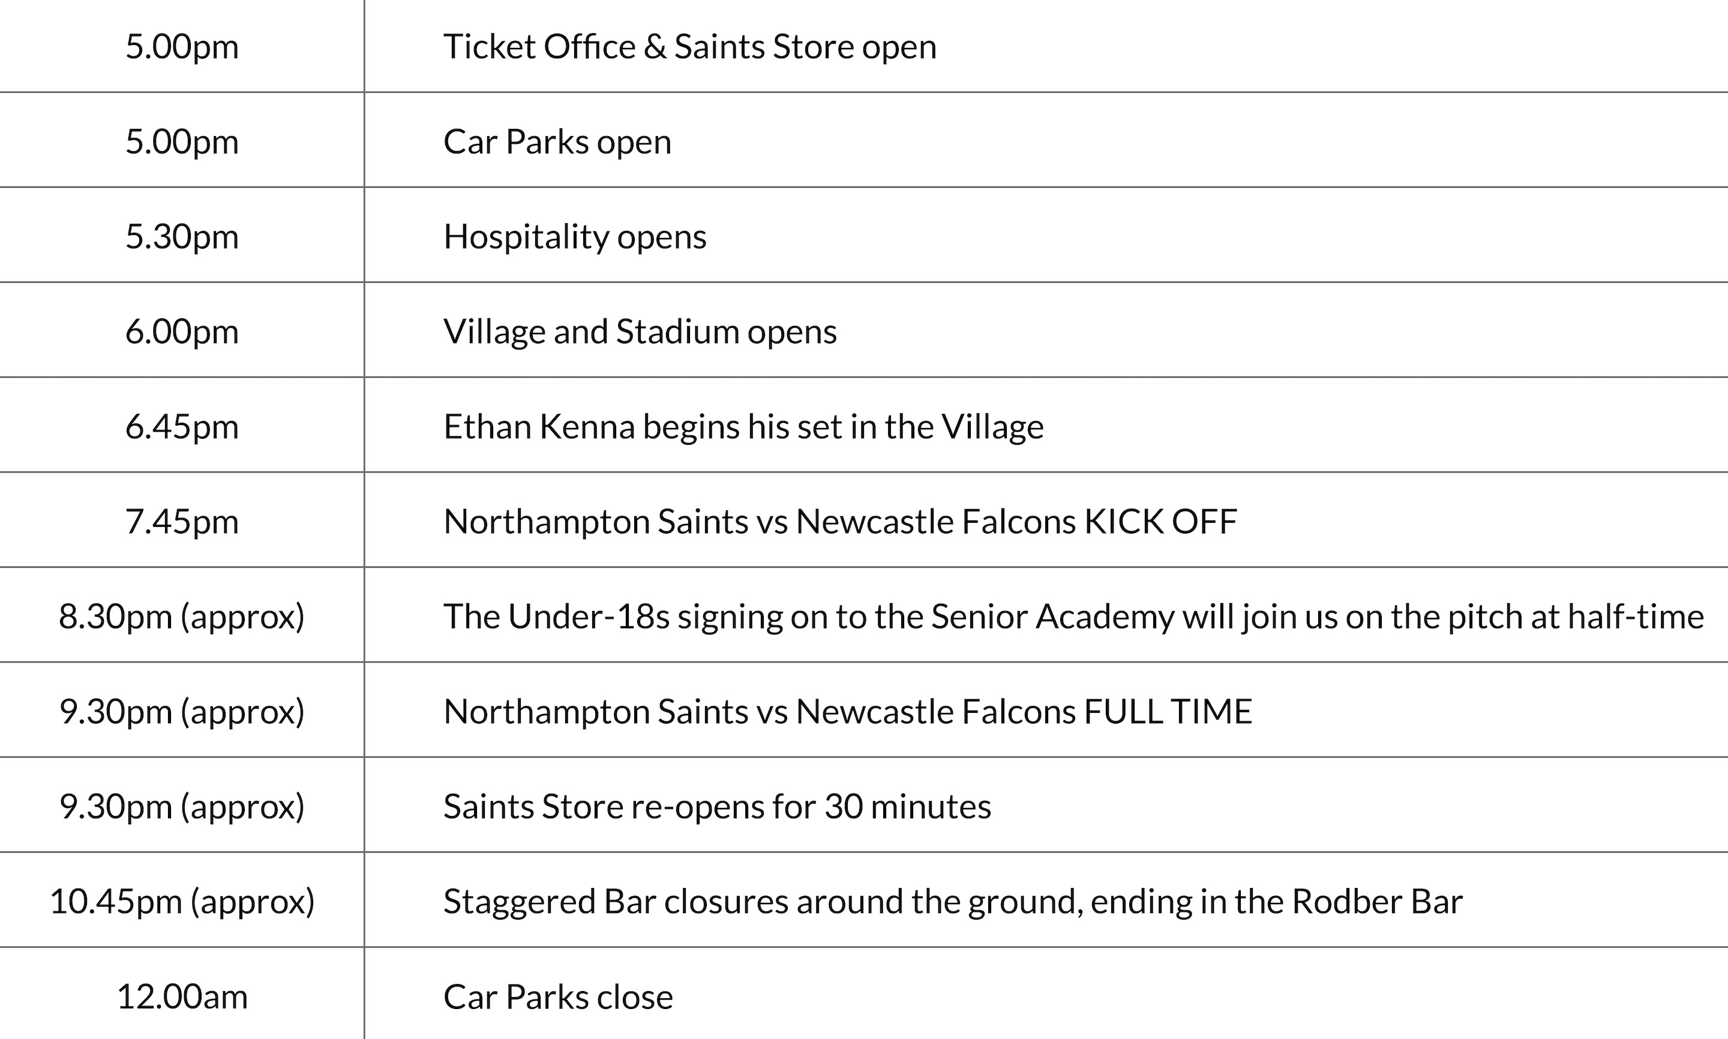Image resolution: width=1728 pixels, height=1039 pixels.
Task: Select the Saints vs Falcons KICK OFF entry
Action: point(840,522)
